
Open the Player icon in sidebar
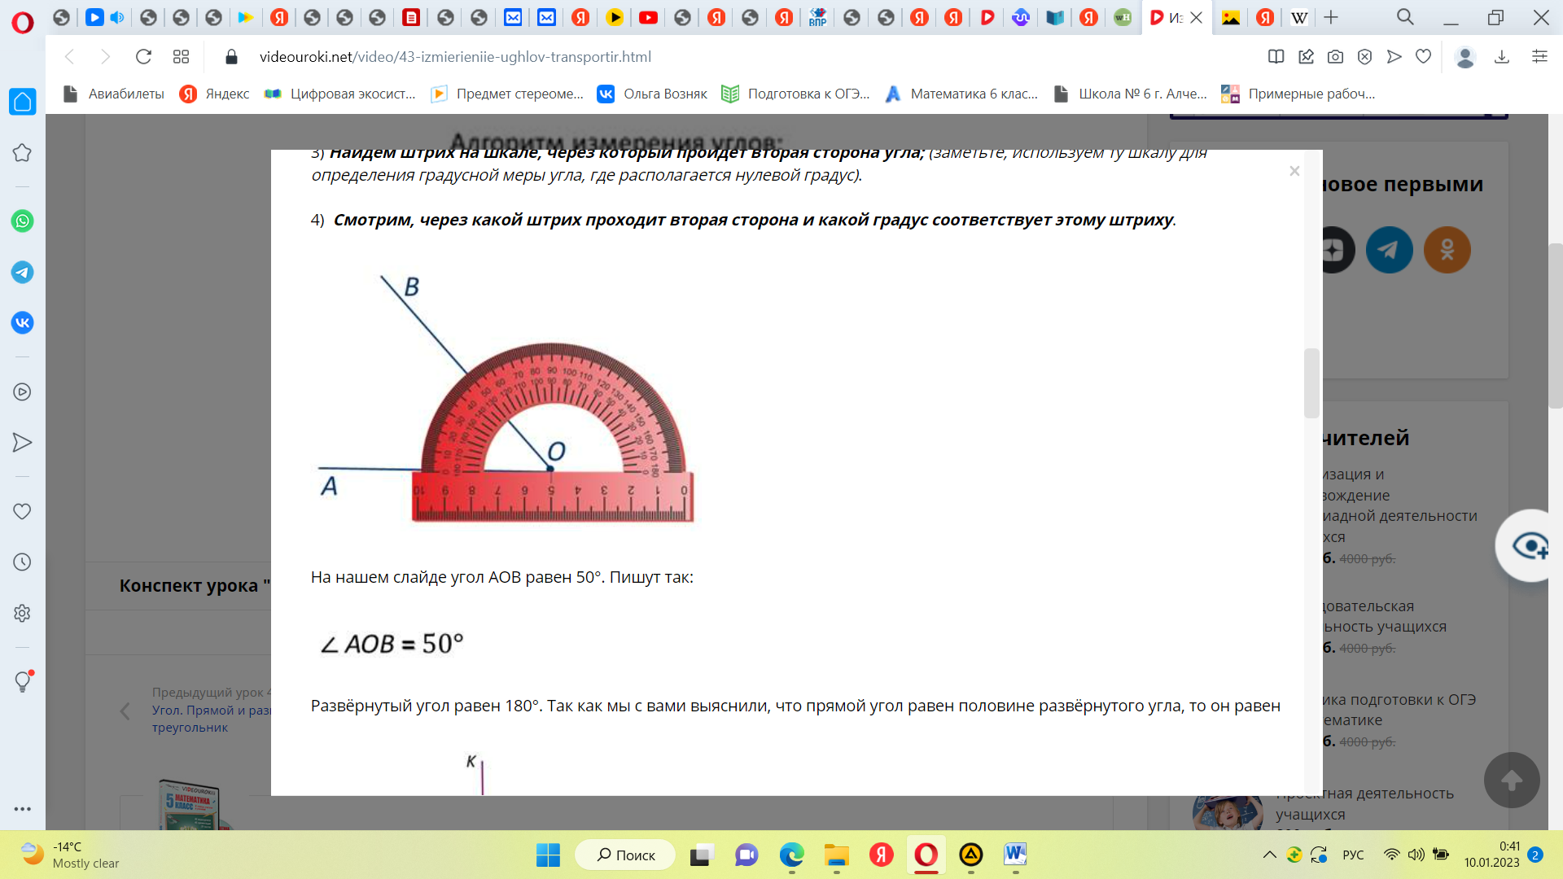pos(22,391)
